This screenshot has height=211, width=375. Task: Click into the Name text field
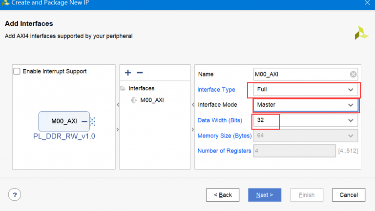[x=300, y=74]
